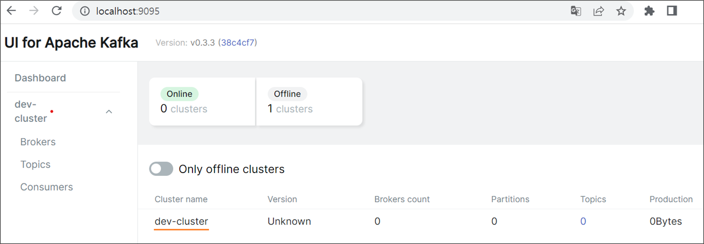Toggle Only offline clusters switch
This screenshot has width=704, height=244.
(x=161, y=169)
